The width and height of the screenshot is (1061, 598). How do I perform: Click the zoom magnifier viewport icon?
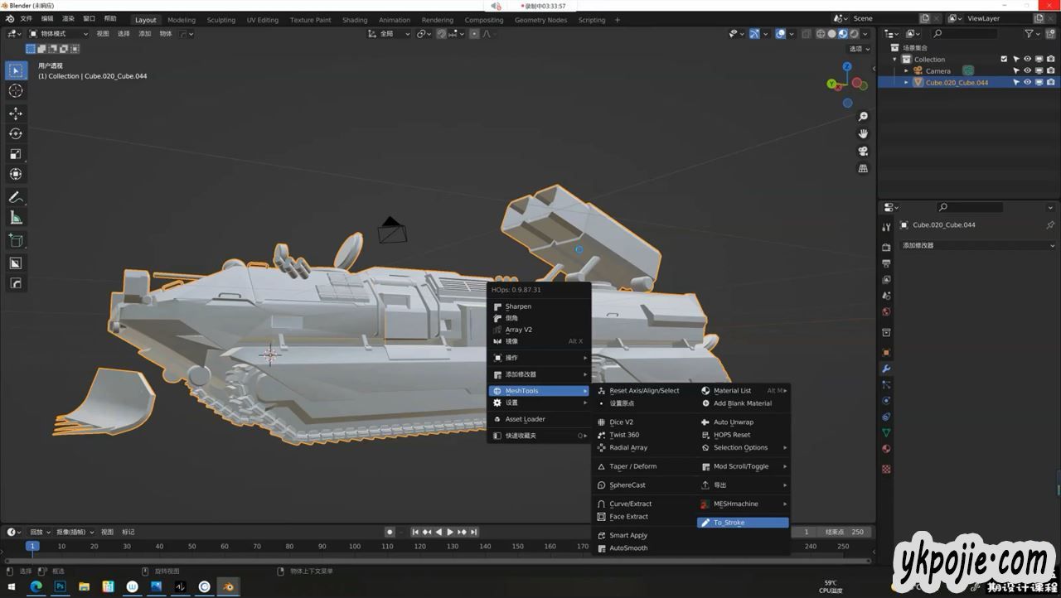[x=863, y=117]
